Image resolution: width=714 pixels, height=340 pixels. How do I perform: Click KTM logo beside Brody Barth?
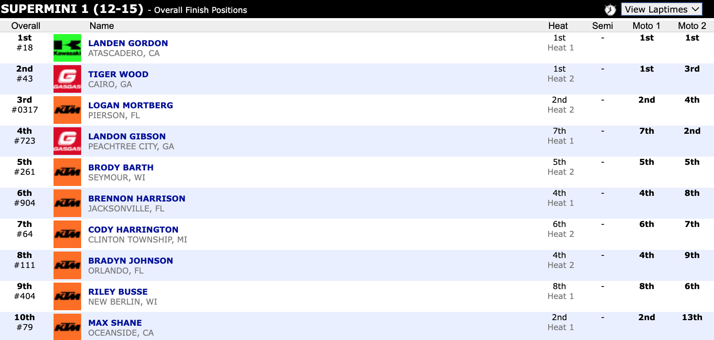coord(67,172)
